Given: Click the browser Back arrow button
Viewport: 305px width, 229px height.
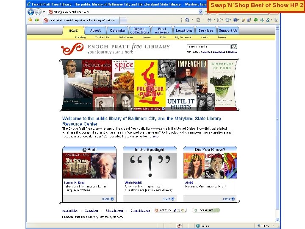Looking at the screenshot, I should click(31, 12).
